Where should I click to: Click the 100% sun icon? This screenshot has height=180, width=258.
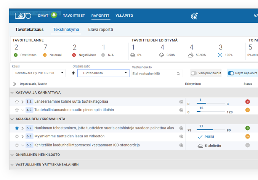click(x=220, y=55)
